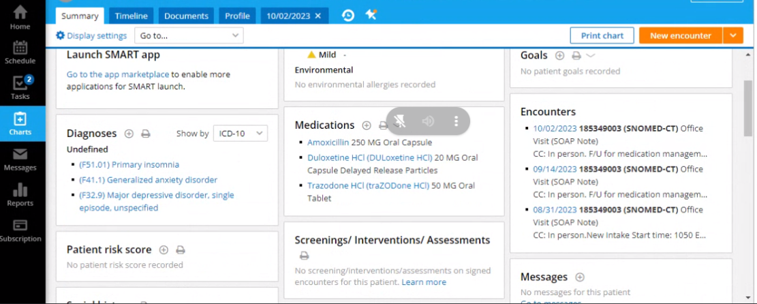Image resolution: width=757 pixels, height=304 pixels.
Task: Open the ICD-10 'Show by' dropdown
Action: (x=240, y=134)
